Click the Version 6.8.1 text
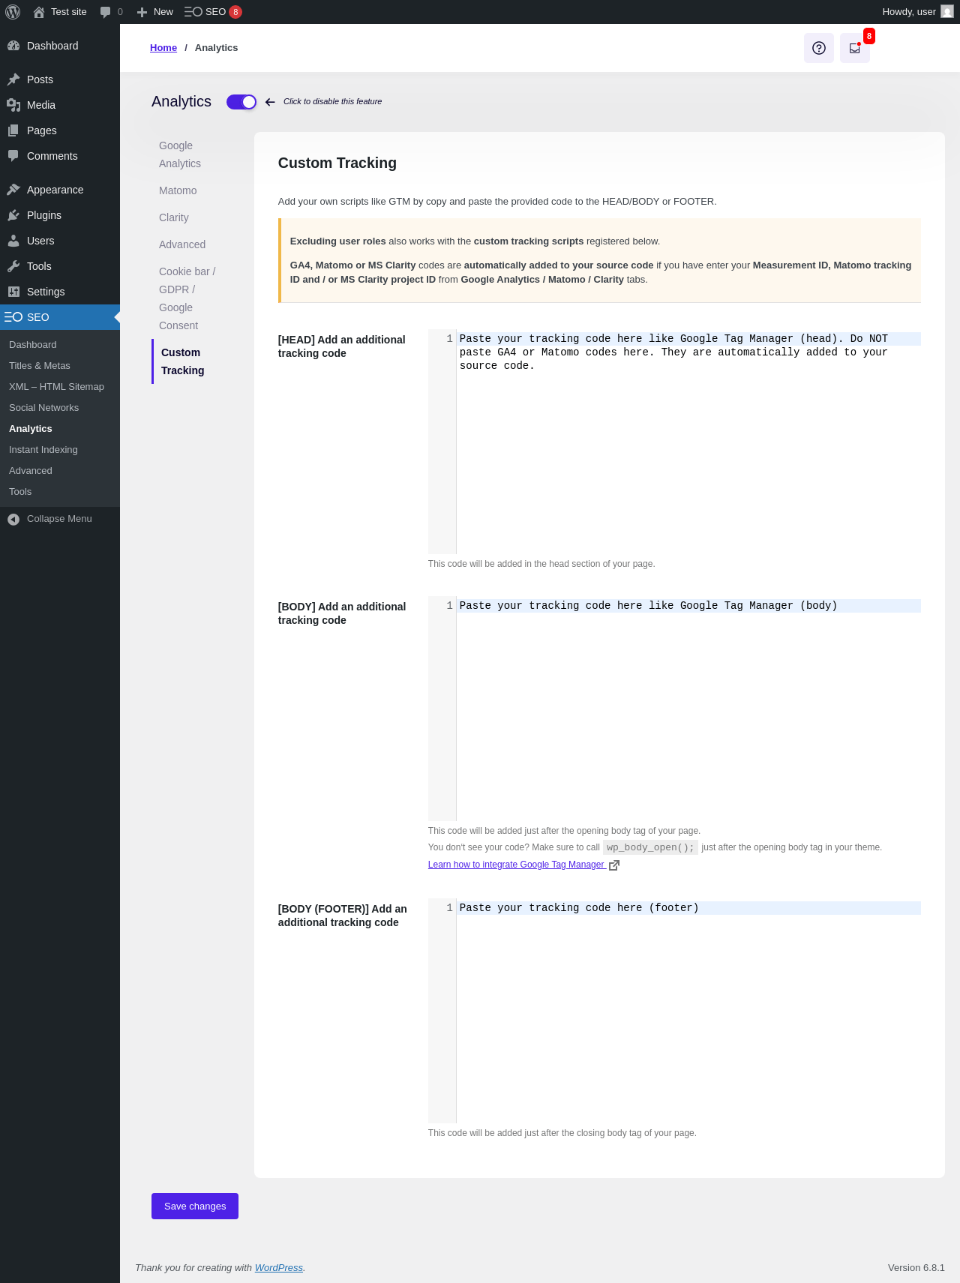Viewport: 960px width, 1283px height. (916, 1268)
